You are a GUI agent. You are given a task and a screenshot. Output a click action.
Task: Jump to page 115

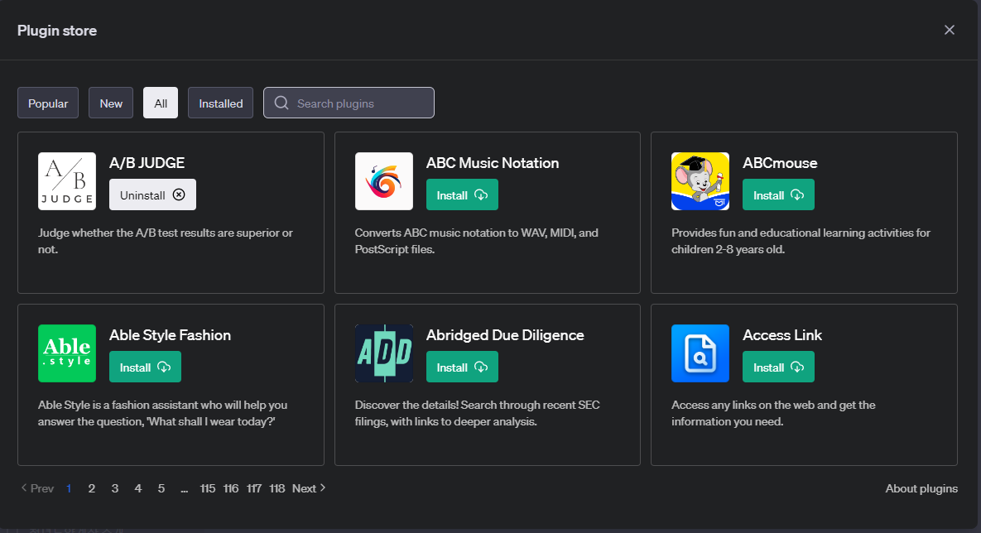point(208,488)
